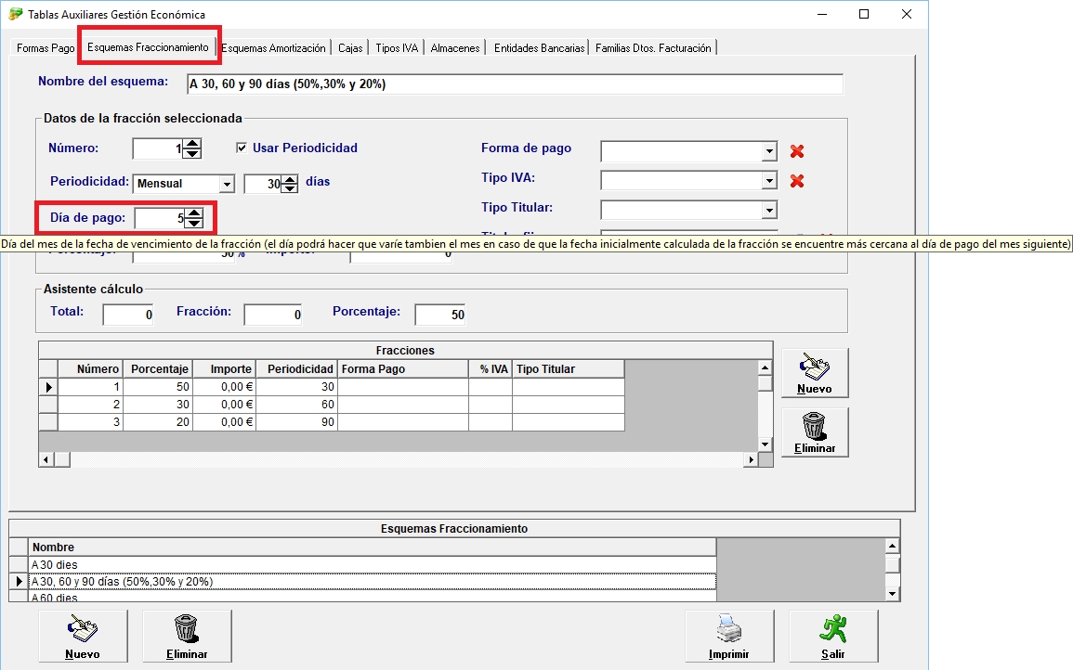The image size is (1073, 670).
Task: Click the Periodicidad column header in Fracciones
Action: 297,369
